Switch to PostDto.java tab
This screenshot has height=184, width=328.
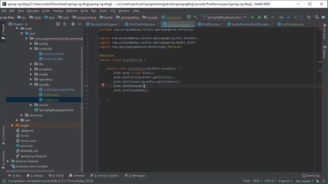click(210, 24)
